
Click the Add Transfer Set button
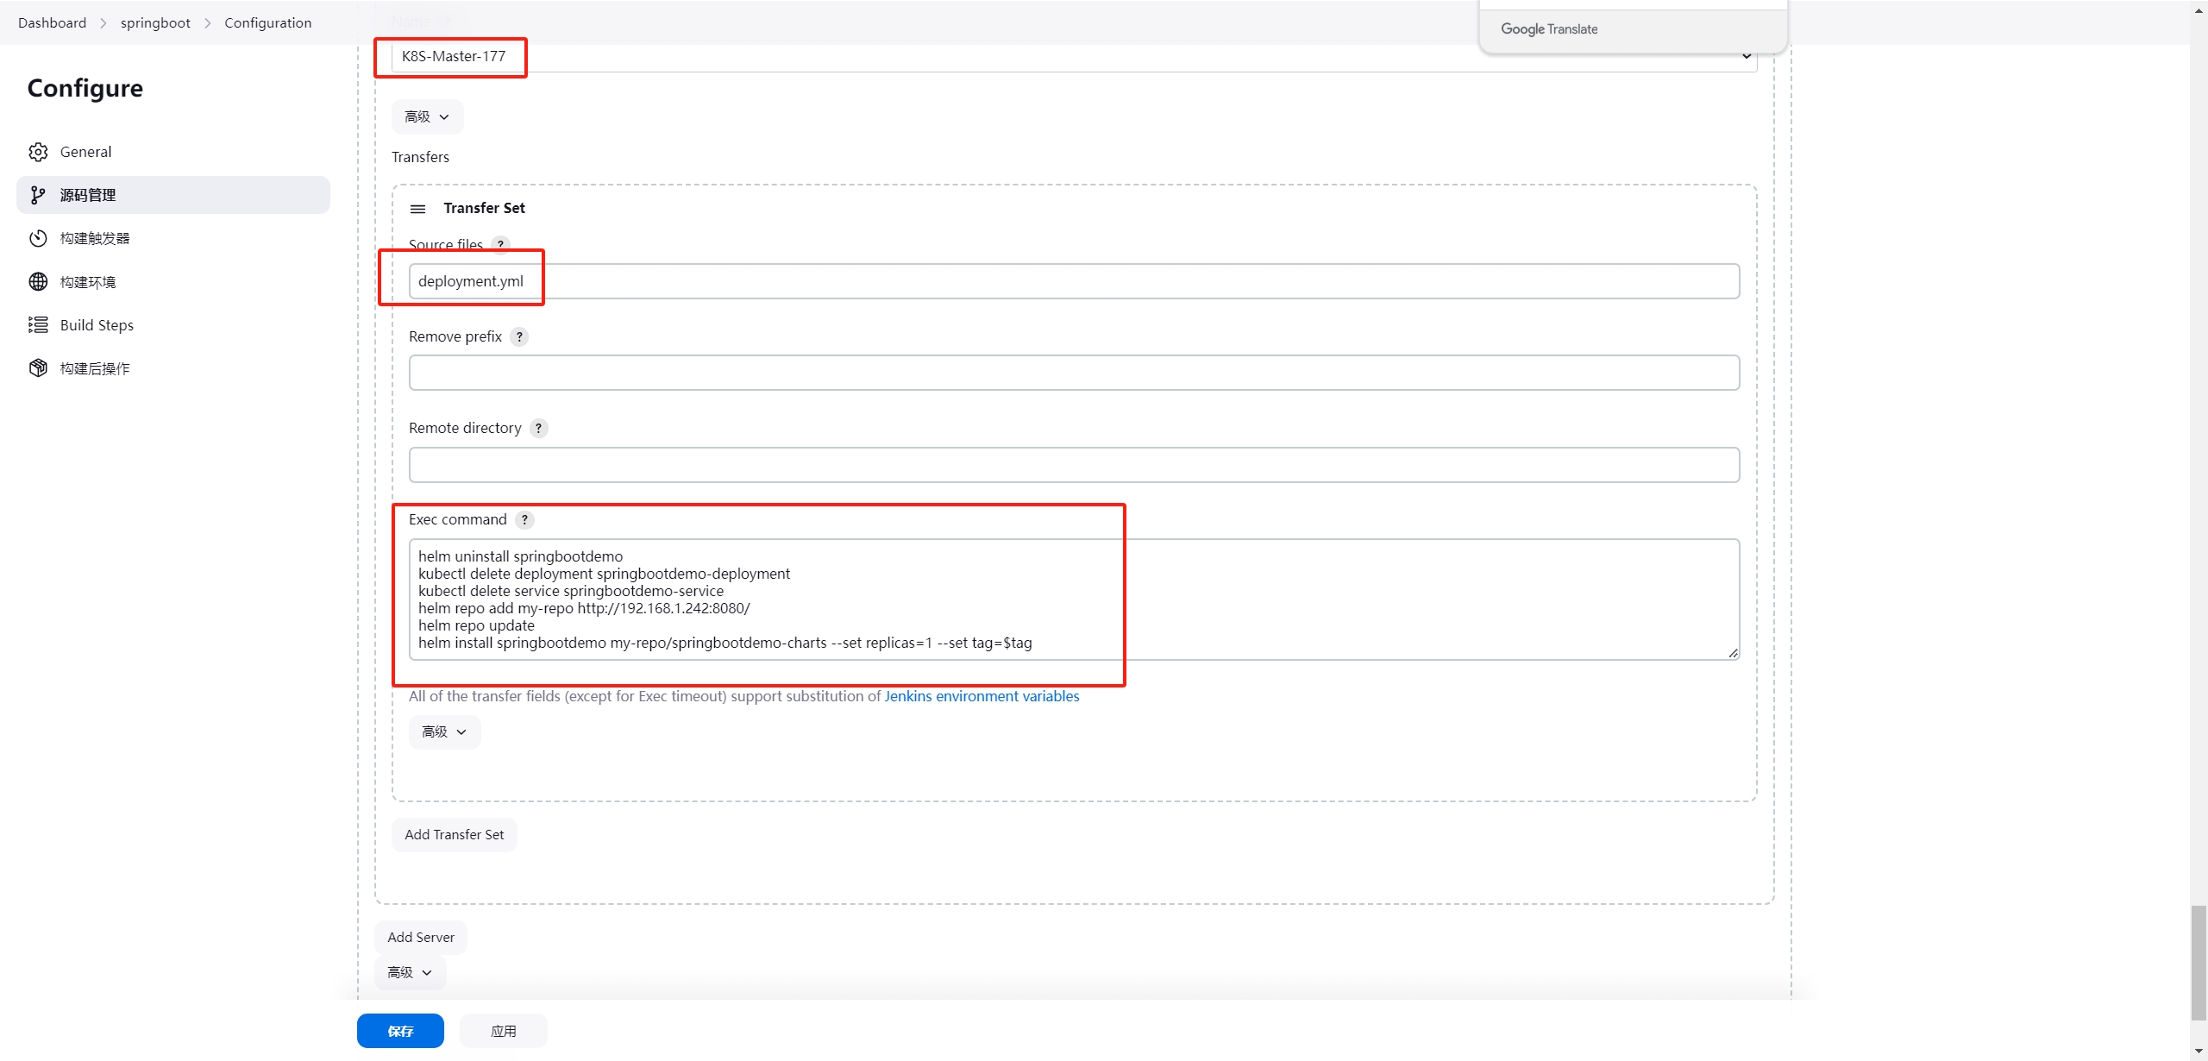coord(455,834)
